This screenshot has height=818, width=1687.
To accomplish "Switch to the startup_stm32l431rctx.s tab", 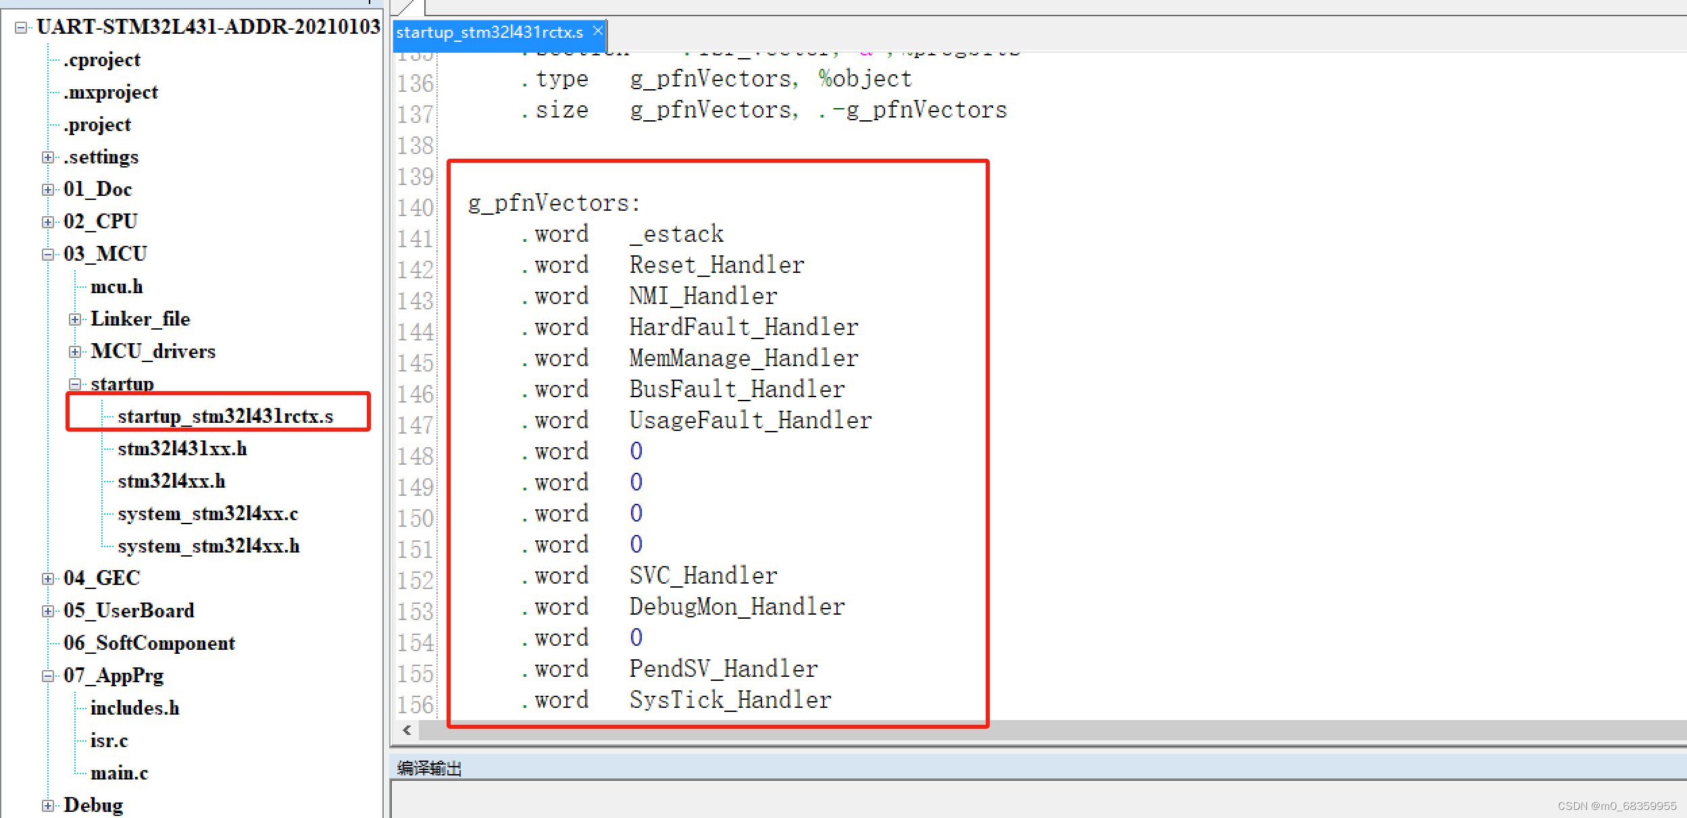I will click(x=489, y=32).
